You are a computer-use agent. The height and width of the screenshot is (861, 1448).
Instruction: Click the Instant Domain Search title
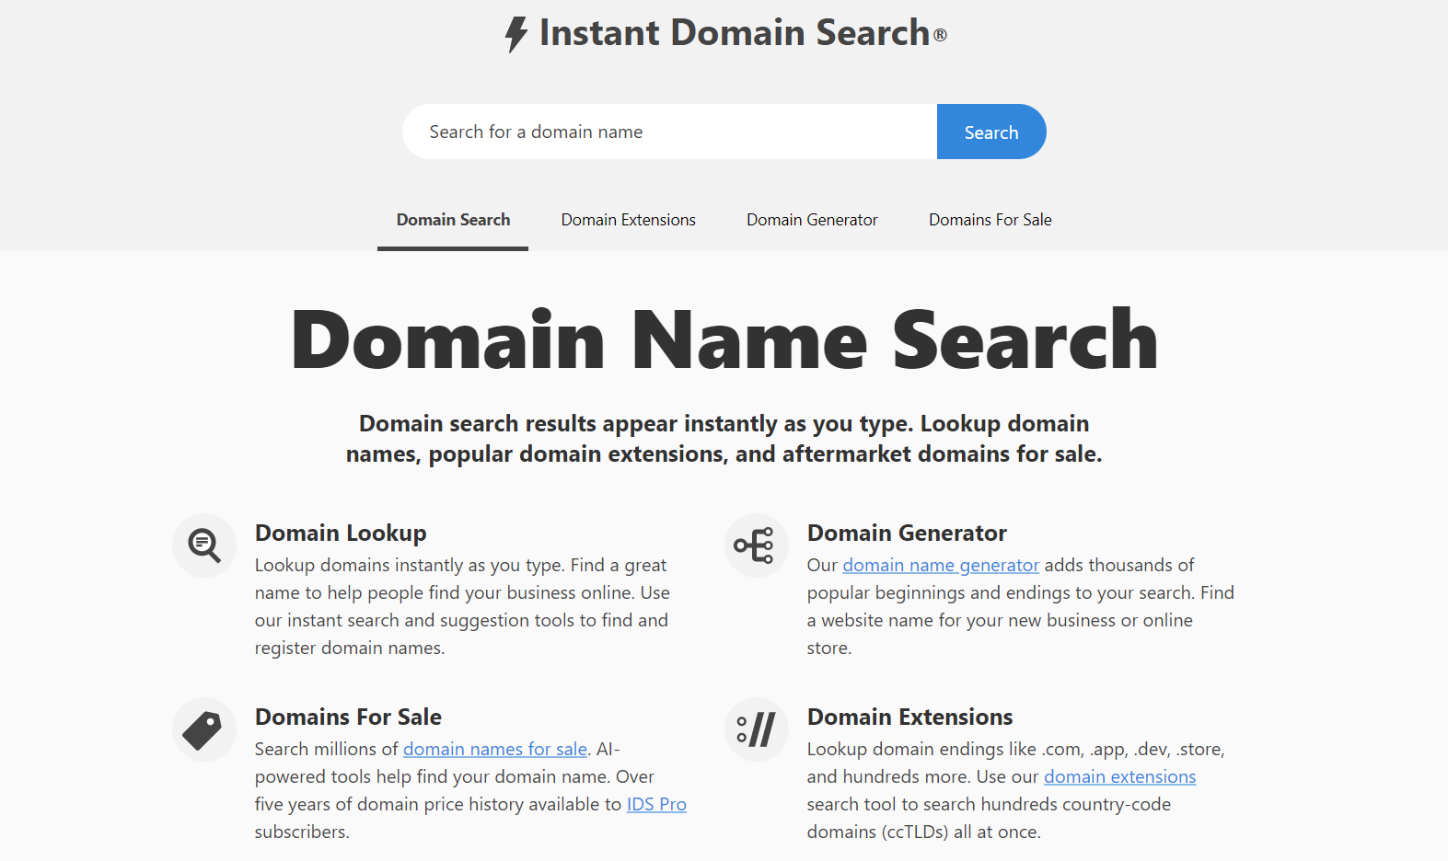click(x=735, y=33)
